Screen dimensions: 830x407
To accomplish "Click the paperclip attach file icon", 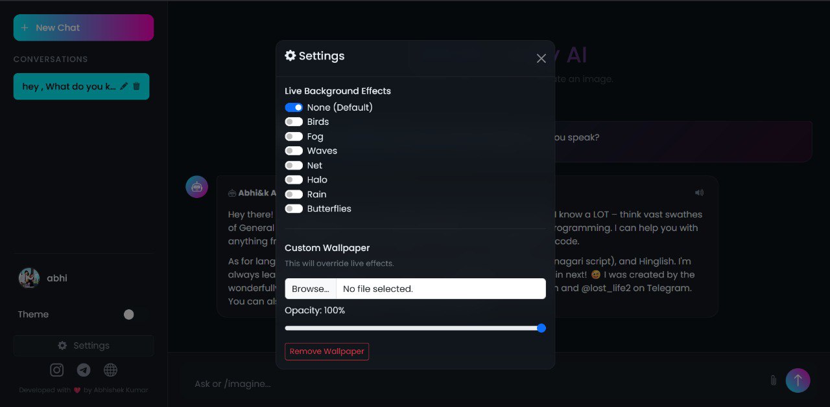I will [x=773, y=380].
